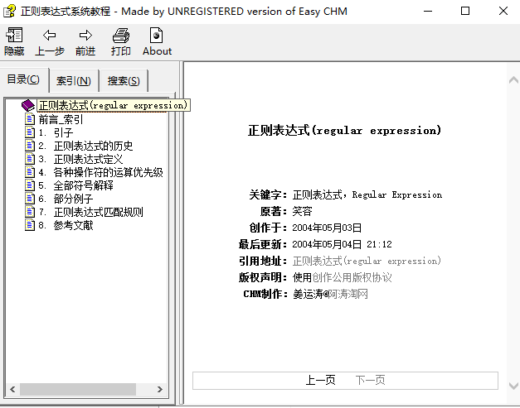Click the page icon beside 8. 参考文献
The height and width of the screenshot is (408, 520).
coord(31,225)
